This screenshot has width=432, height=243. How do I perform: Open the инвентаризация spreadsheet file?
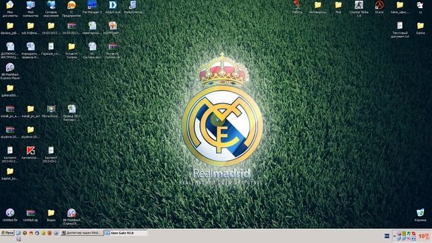coord(92,26)
